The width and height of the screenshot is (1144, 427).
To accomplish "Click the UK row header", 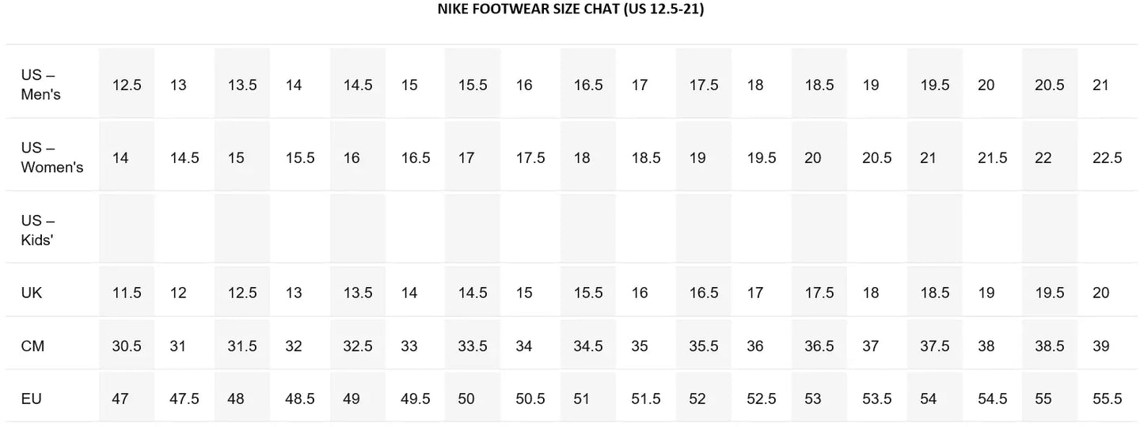I will [32, 293].
